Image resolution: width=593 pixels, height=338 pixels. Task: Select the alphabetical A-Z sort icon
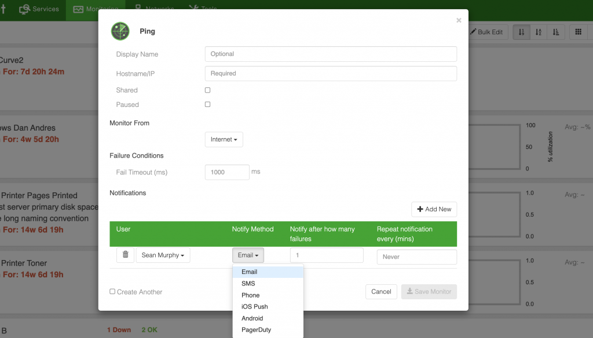(x=538, y=32)
